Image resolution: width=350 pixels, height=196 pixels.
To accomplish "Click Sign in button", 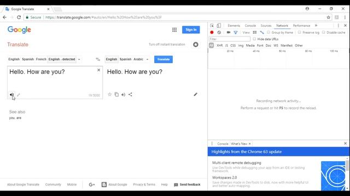I will tap(191, 30).
